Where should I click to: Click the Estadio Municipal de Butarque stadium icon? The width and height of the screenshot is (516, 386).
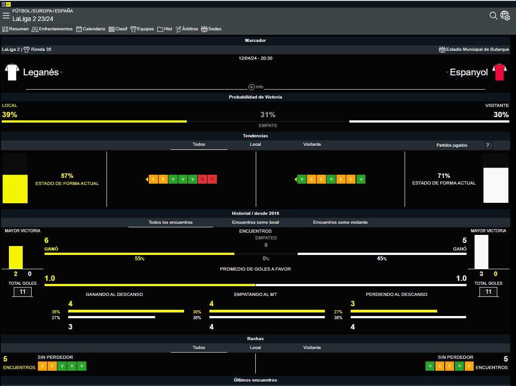pos(442,49)
